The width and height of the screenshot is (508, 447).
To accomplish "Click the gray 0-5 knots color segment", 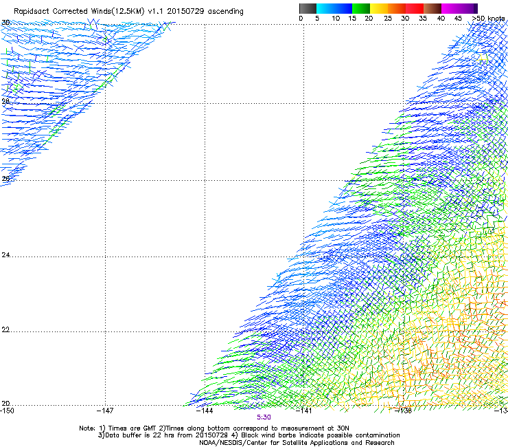I will pyautogui.click(x=308, y=8).
